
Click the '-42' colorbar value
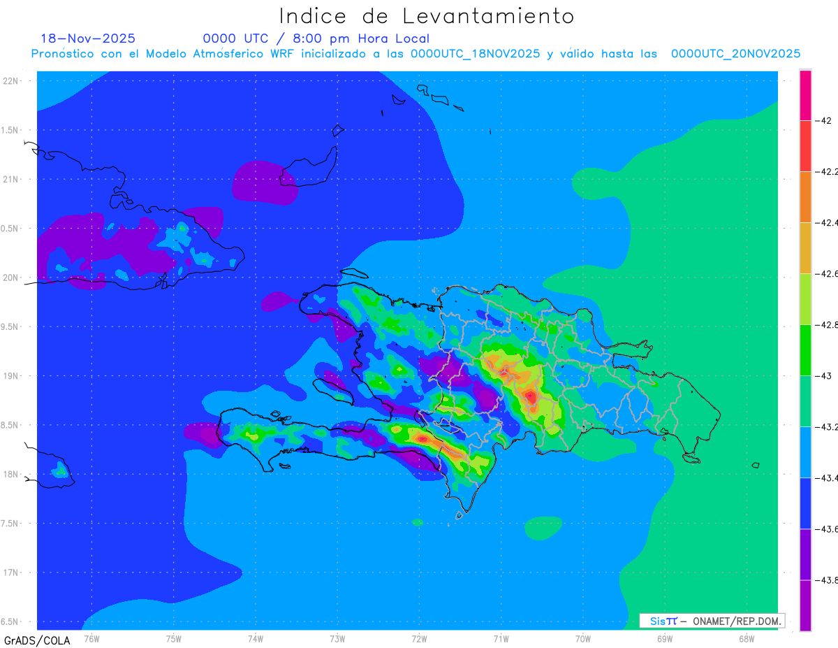824,120
